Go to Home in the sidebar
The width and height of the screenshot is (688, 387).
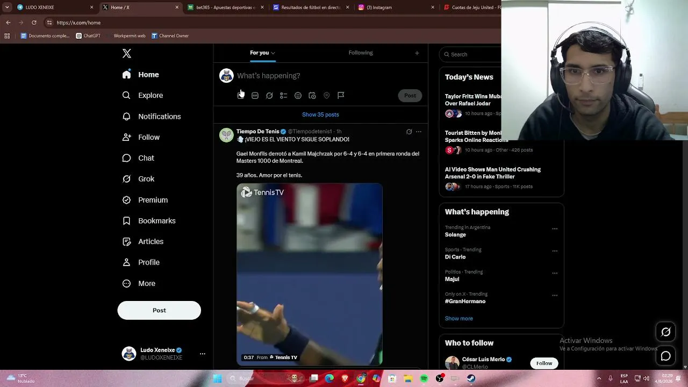141,75
